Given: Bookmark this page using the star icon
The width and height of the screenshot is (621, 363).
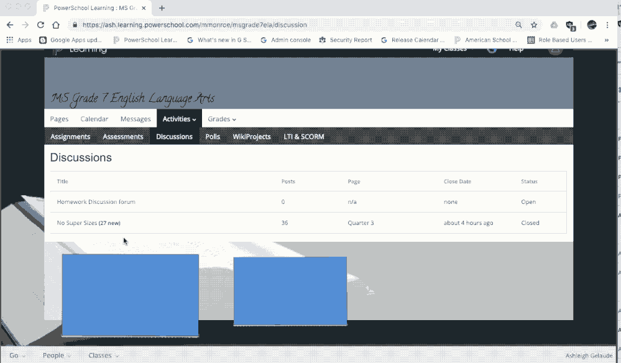Looking at the screenshot, I should tap(533, 25).
